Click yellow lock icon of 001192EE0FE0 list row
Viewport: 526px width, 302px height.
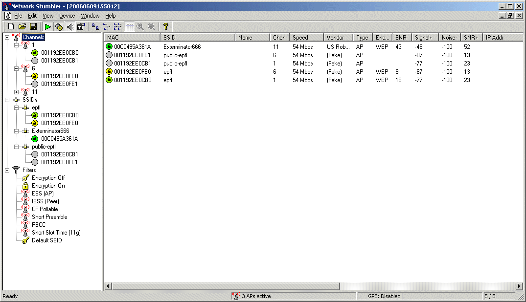click(109, 71)
